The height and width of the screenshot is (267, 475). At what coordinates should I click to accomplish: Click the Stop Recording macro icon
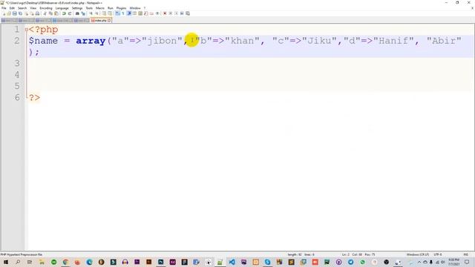(170, 13)
